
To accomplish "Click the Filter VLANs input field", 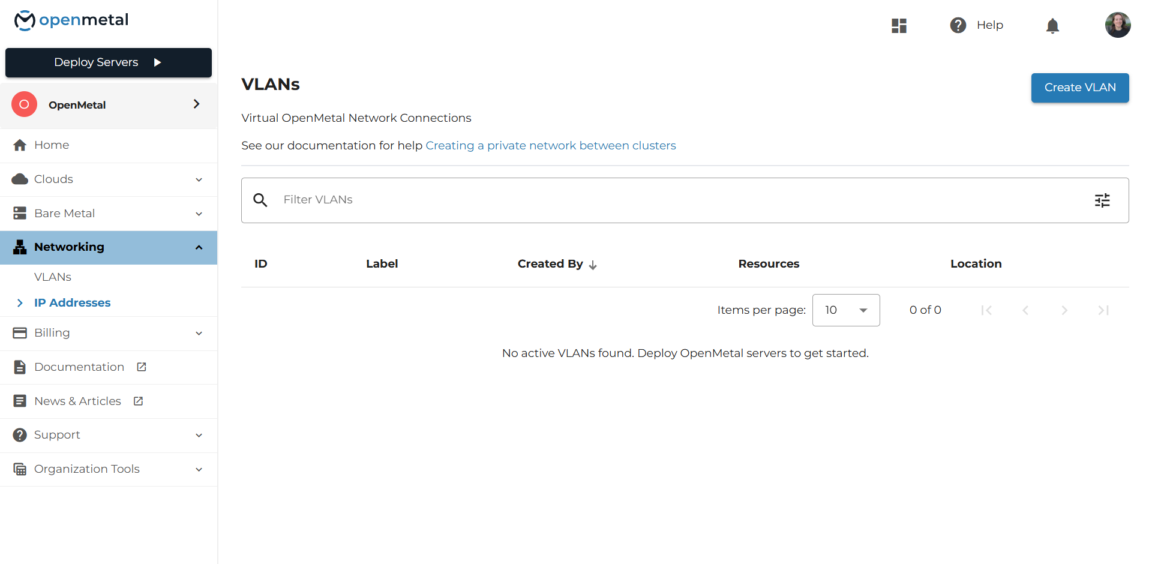I will [x=684, y=200].
